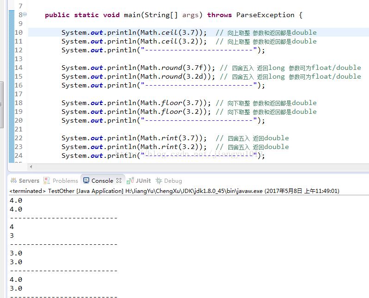
Task: Click line number 14 in the gutter
Action: (18, 68)
